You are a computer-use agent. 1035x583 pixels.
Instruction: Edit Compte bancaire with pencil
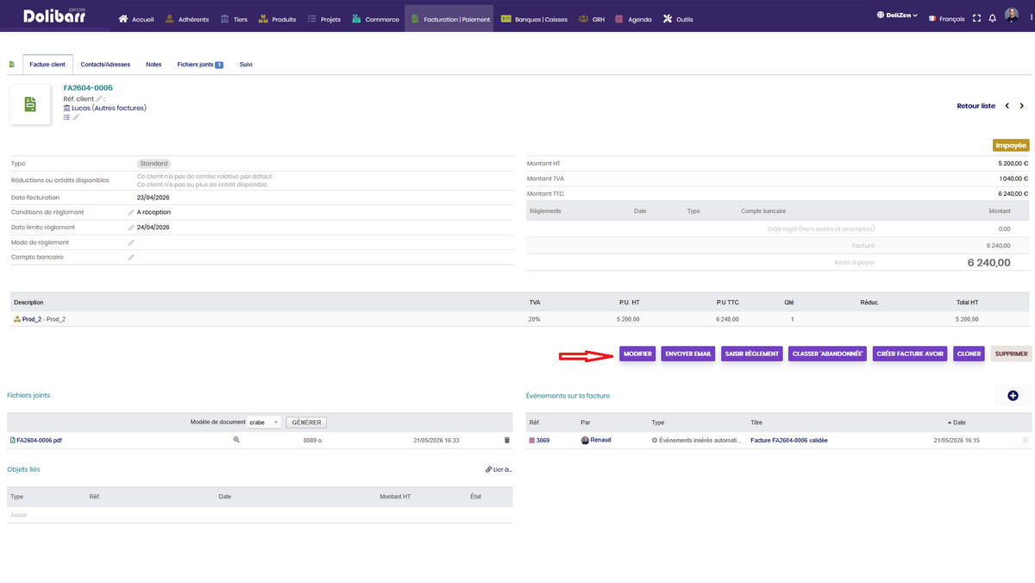click(x=131, y=257)
